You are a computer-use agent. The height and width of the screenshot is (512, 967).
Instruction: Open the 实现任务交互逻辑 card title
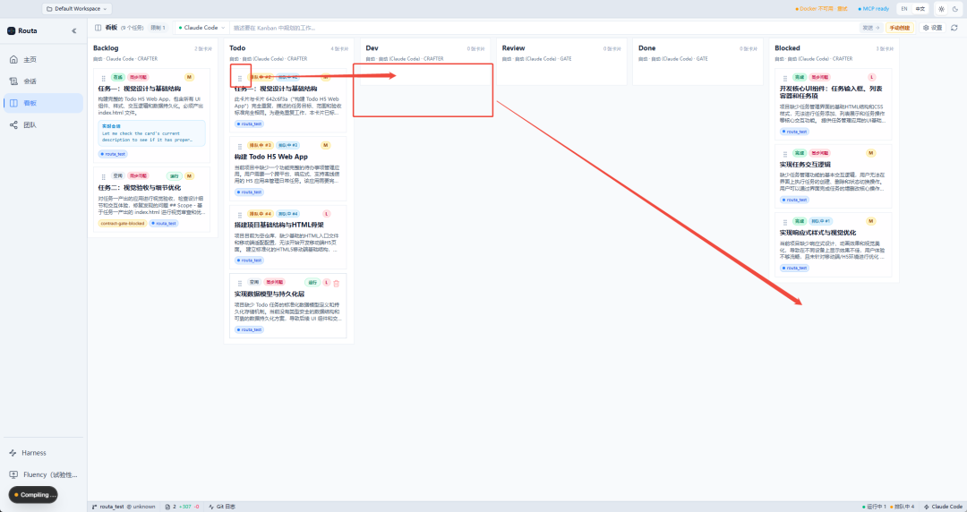[806, 165]
